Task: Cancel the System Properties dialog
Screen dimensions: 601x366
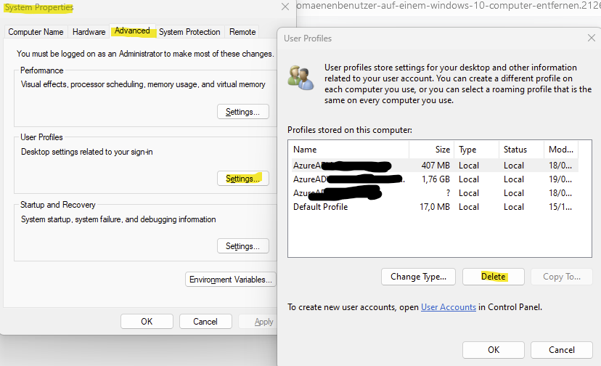Action: [x=205, y=322]
